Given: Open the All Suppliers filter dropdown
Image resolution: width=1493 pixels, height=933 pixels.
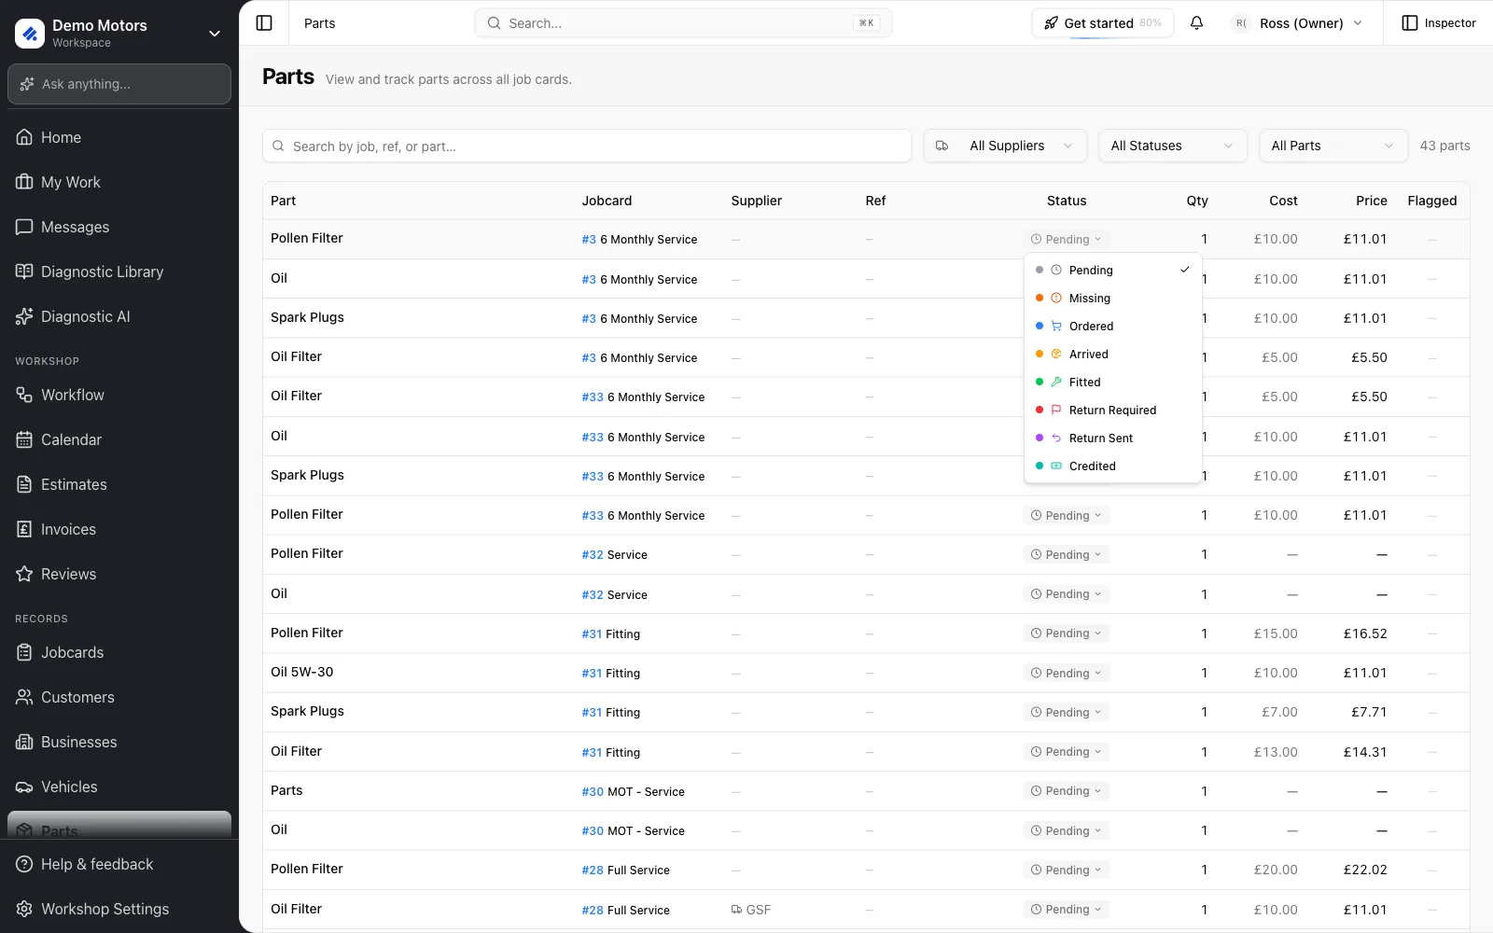Looking at the screenshot, I should click(1005, 146).
